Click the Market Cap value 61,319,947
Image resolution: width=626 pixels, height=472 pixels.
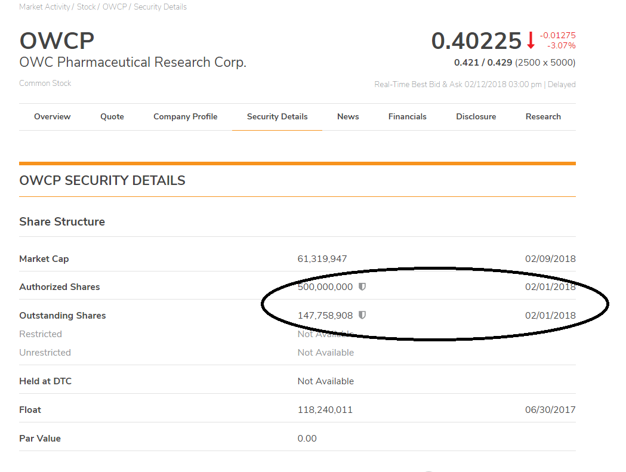[x=322, y=259]
